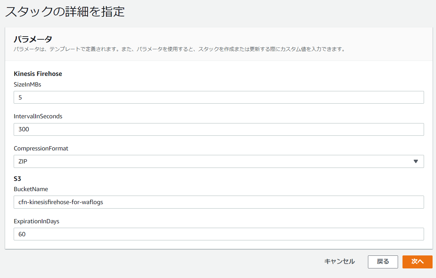Click the CompressionFormat label text
Screen dimensions: 436x278
41,148
